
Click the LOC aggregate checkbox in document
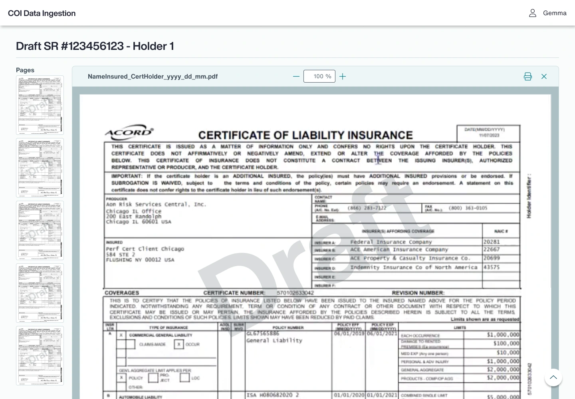point(184,377)
